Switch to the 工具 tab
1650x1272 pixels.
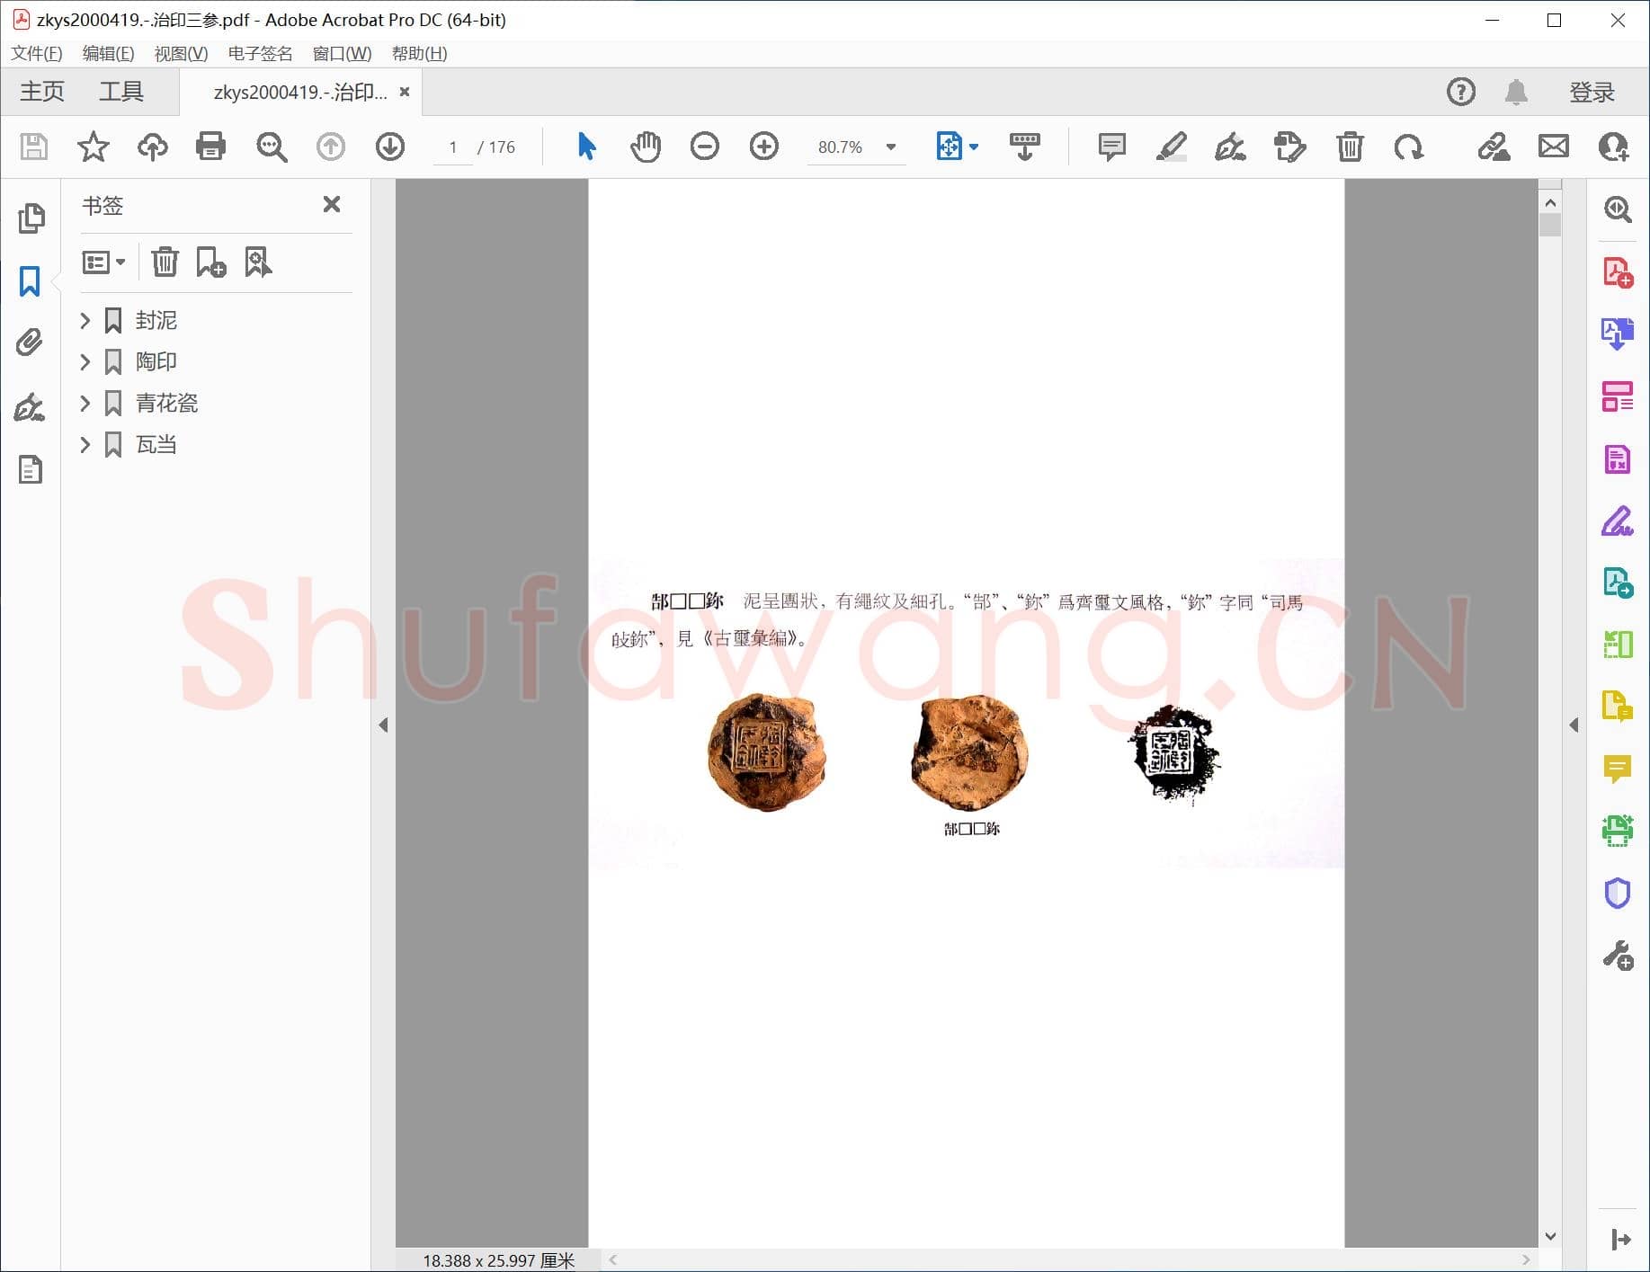point(121,92)
